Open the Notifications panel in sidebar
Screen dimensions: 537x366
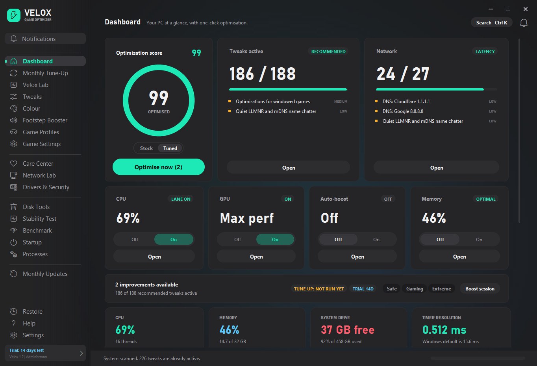[x=45, y=39]
